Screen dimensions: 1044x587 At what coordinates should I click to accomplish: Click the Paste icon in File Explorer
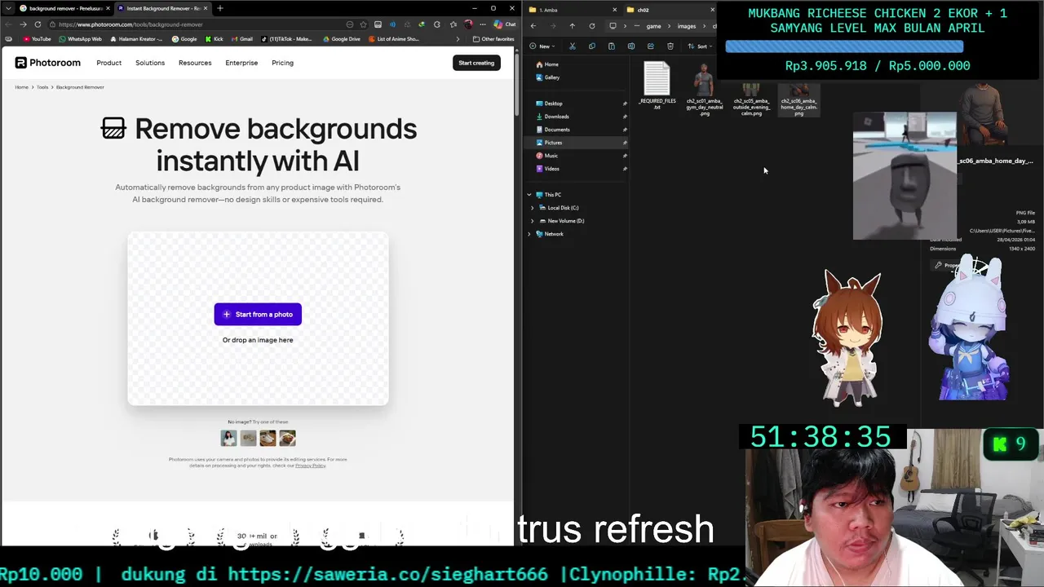tap(612, 46)
